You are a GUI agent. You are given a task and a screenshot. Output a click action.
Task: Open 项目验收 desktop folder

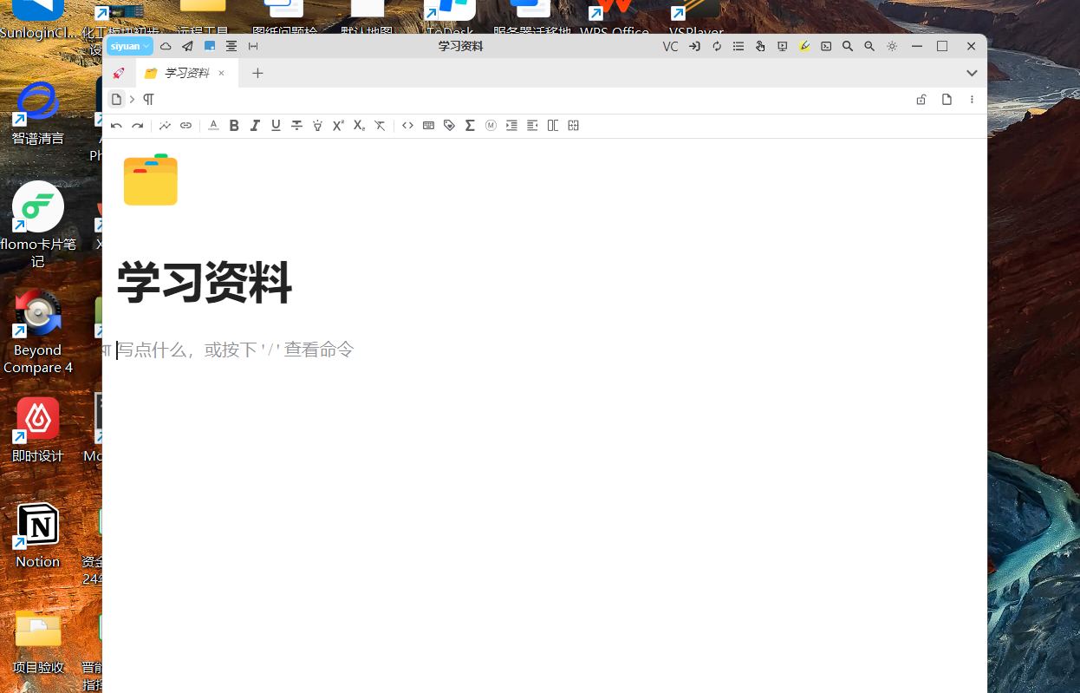click(x=38, y=642)
